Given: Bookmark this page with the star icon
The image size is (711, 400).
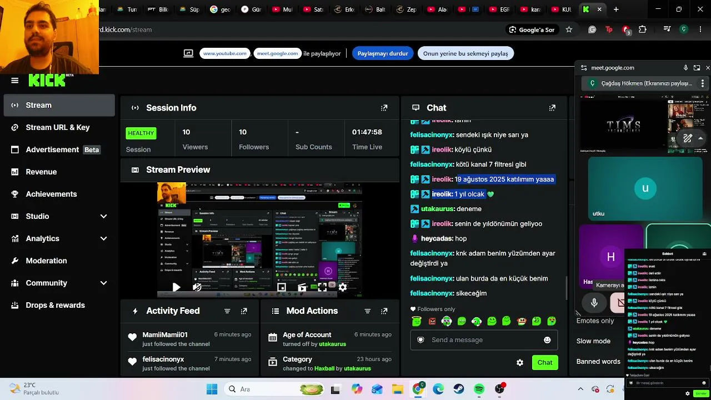Looking at the screenshot, I should (x=569, y=29).
